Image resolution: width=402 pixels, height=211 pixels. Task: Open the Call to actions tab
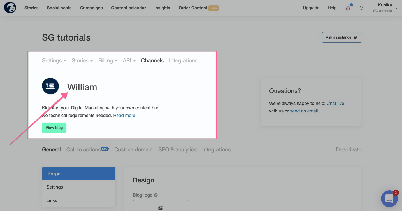[x=87, y=150]
